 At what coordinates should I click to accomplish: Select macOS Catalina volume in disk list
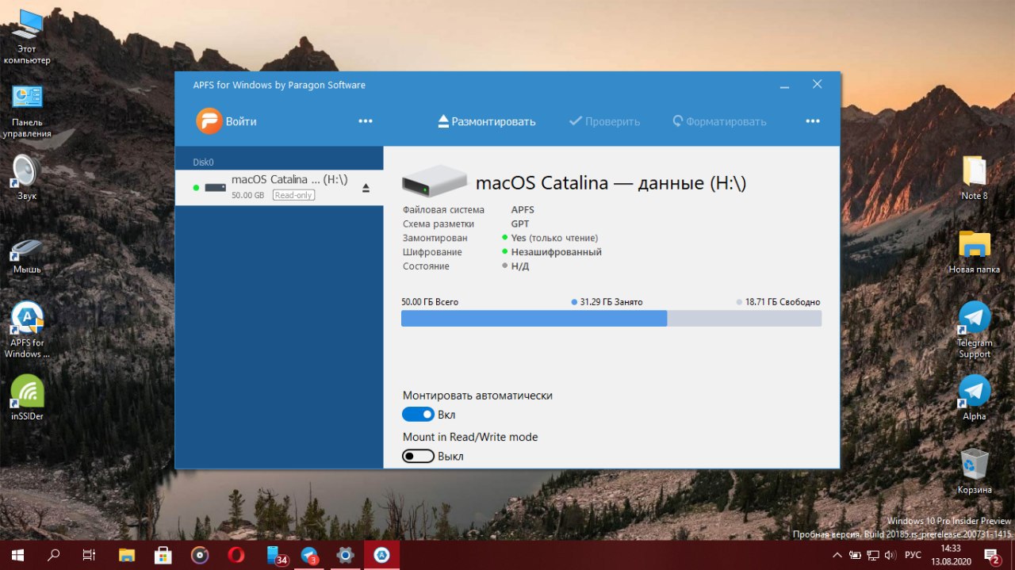(278, 187)
